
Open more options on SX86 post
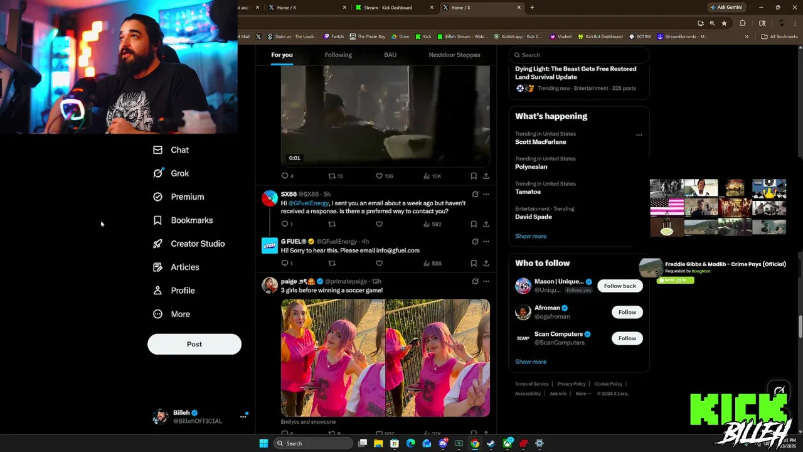486,194
